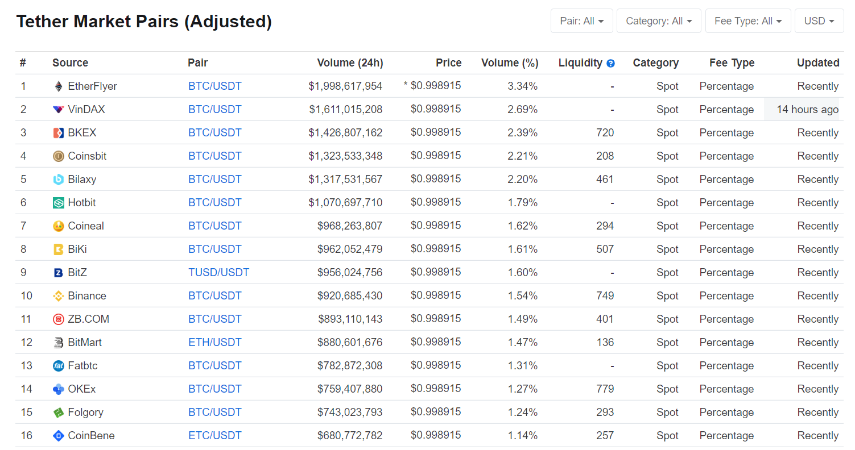Image resolution: width=855 pixels, height=450 pixels.
Task: Sort table by Source column header
Action: 70,63
